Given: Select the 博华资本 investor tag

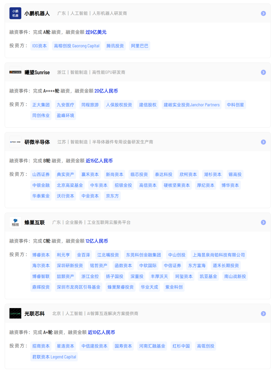Looking at the screenshot, I should 230,185.
